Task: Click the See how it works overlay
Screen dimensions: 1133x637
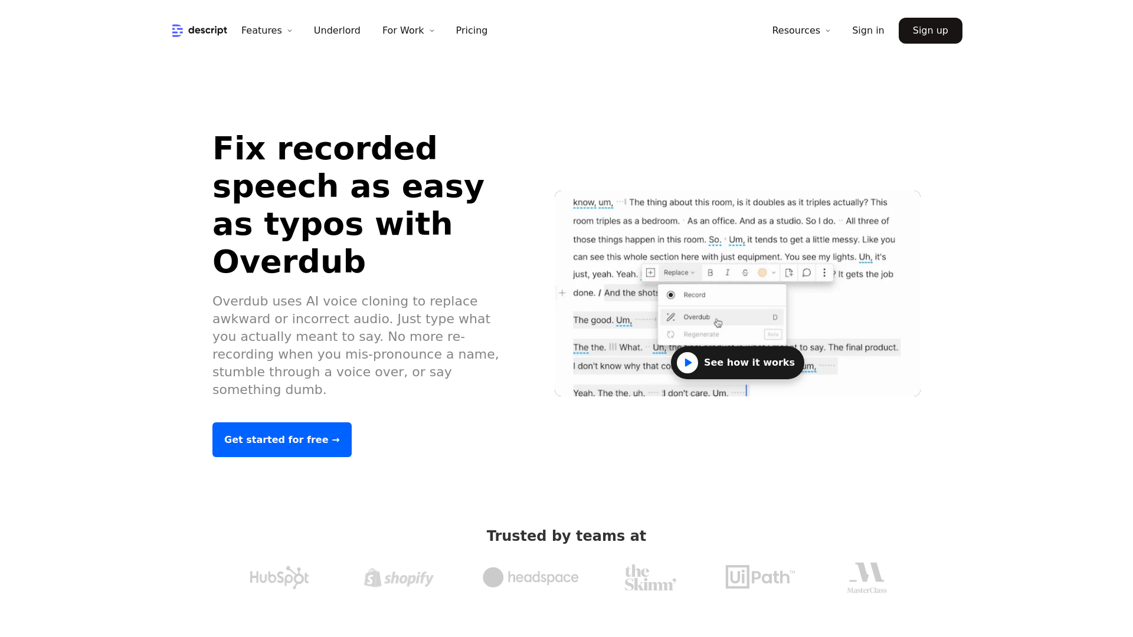Action: coord(737,363)
